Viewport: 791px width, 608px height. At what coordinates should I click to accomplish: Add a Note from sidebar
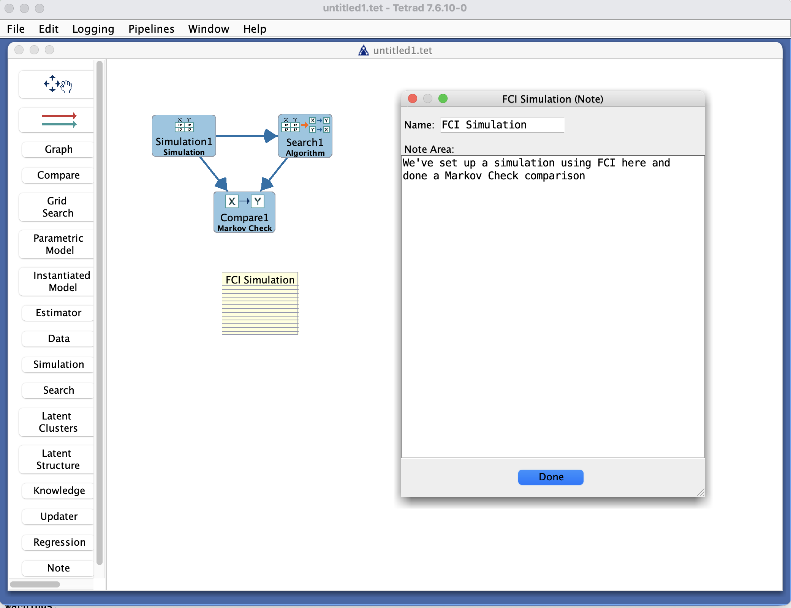pos(59,568)
